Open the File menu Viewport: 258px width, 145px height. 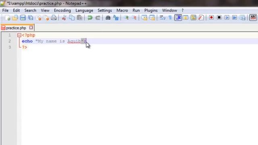5,10
